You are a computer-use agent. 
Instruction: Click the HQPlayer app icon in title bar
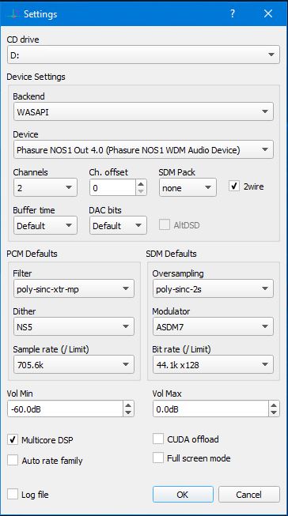pyautogui.click(x=13, y=13)
